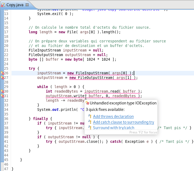Click quick fix icon beside Add catch clause
194x171 pixels.
[x=90, y=122]
